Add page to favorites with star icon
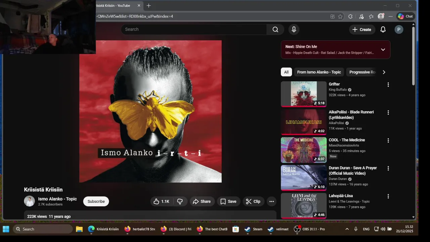Screen dimensions: 430x242 (x=340, y=16)
